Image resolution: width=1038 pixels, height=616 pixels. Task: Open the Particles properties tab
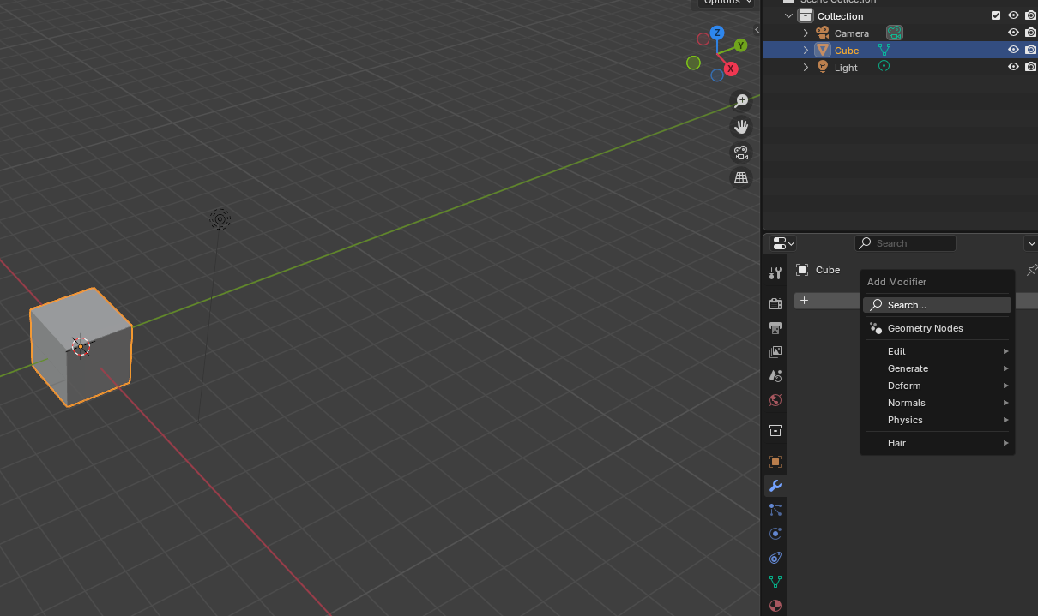tap(775, 510)
